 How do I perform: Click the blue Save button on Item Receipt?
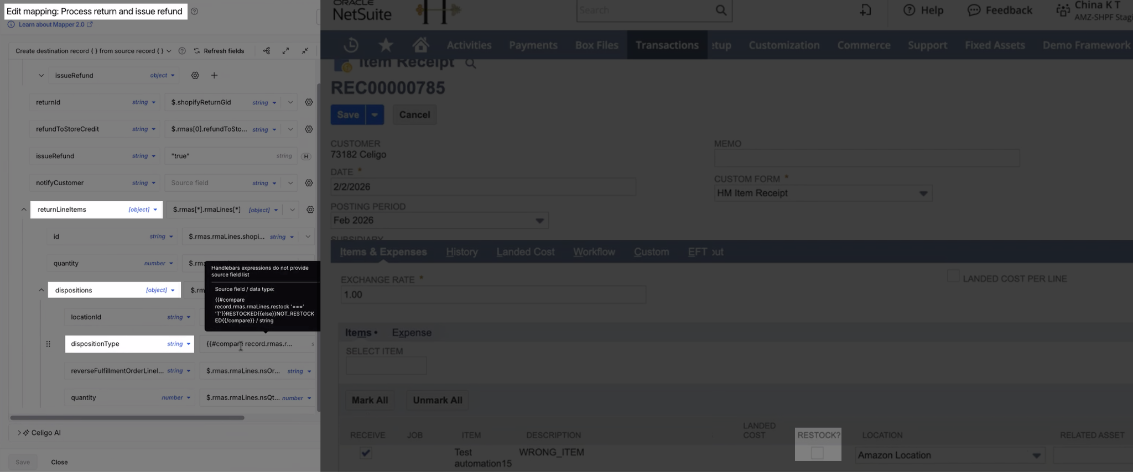[x=348, y=114]
